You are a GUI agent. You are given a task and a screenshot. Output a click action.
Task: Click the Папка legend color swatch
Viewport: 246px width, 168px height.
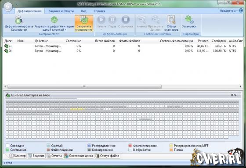(x=171, y=150)
